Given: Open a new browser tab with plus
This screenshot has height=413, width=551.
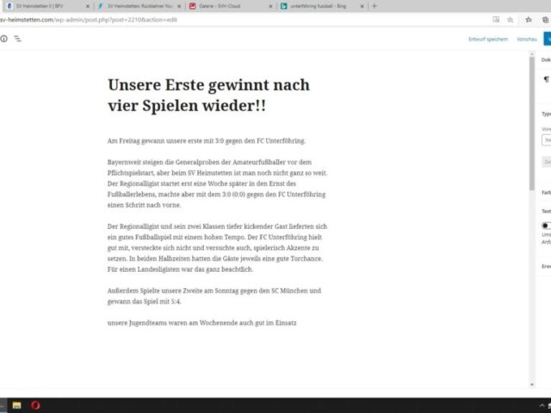Looking at the screenshot, I should point(374,5).
